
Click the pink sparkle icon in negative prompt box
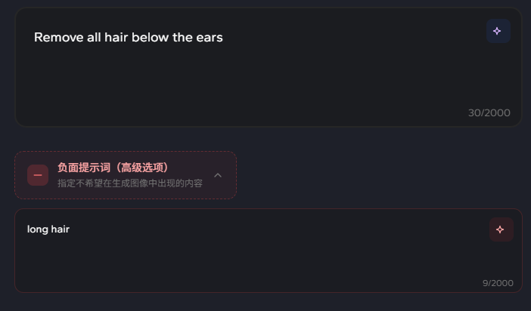point(500,229)
